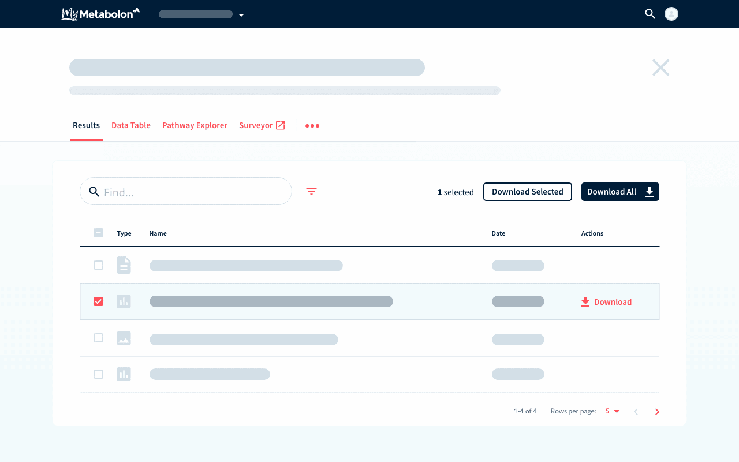Open the three-dot more options menu
Screen dimensions: 739x462
(312, 126)
